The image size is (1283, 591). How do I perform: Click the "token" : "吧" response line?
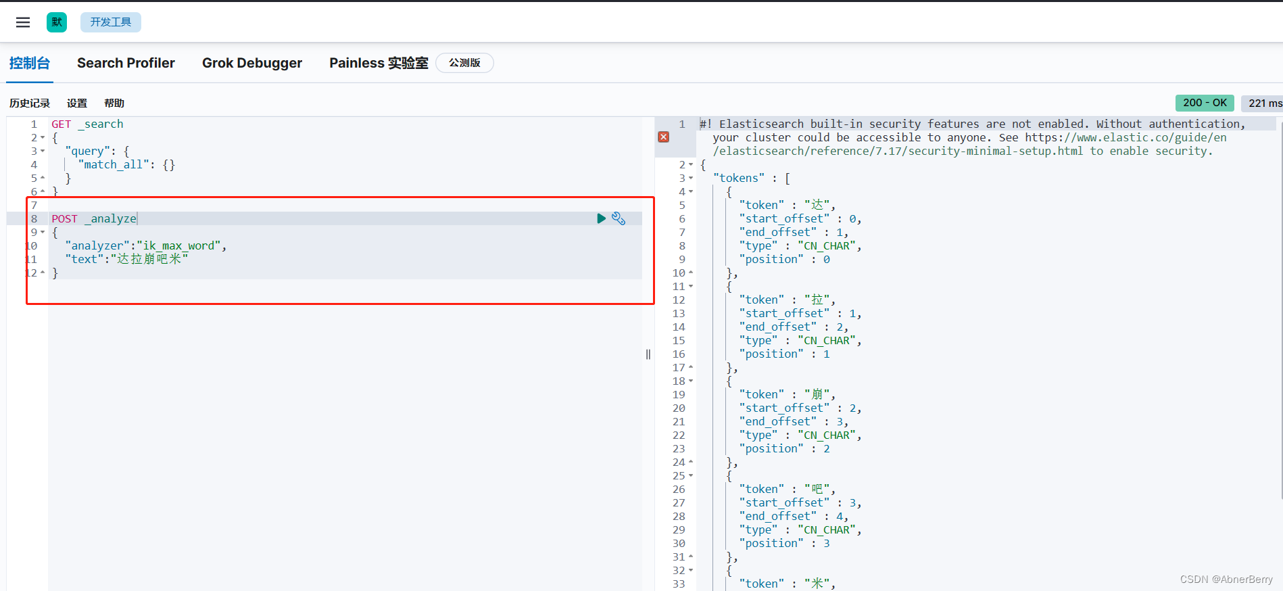pos(788,489)
